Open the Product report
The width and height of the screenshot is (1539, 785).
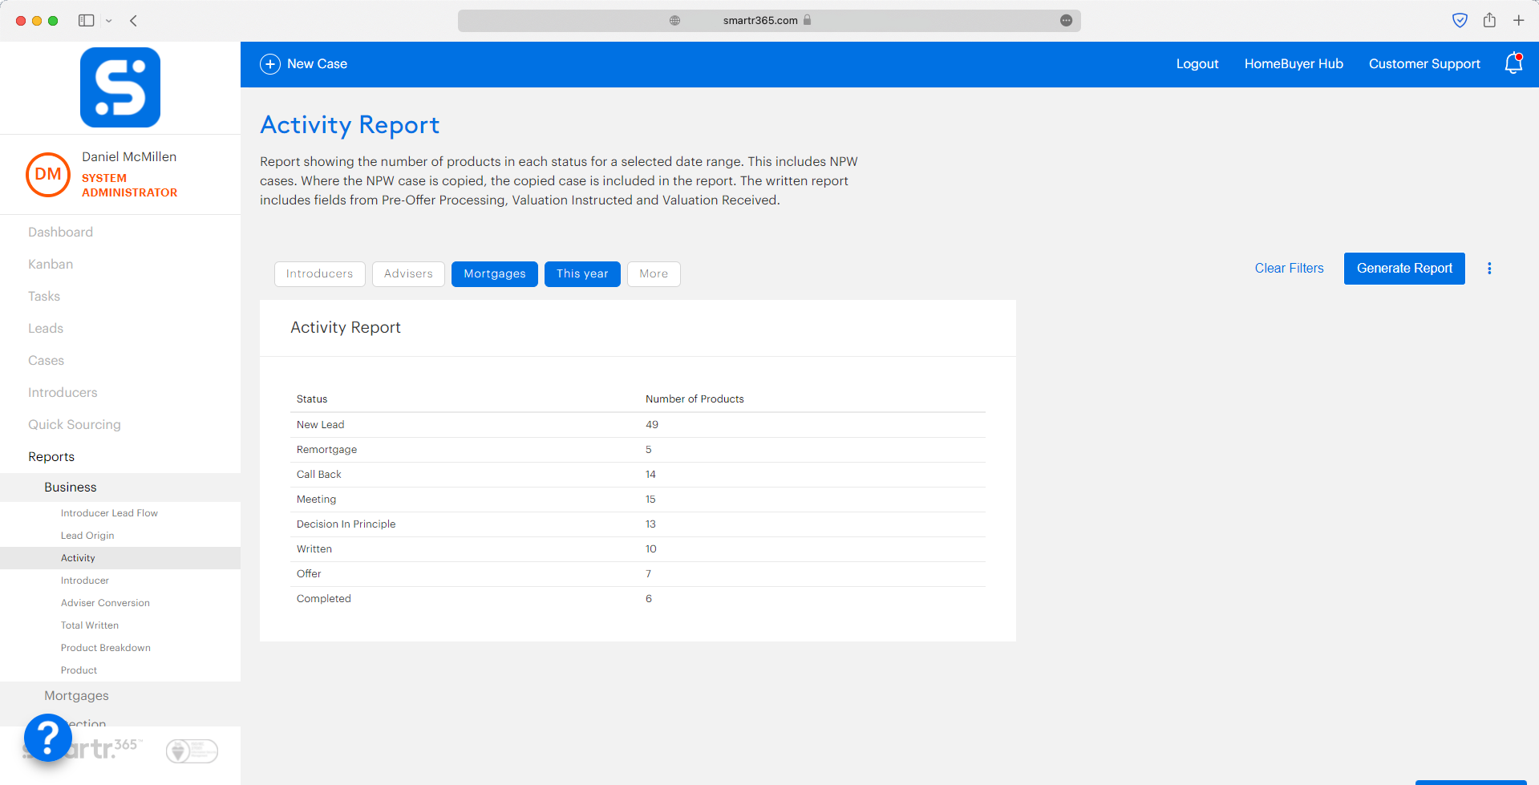(79, 670)
